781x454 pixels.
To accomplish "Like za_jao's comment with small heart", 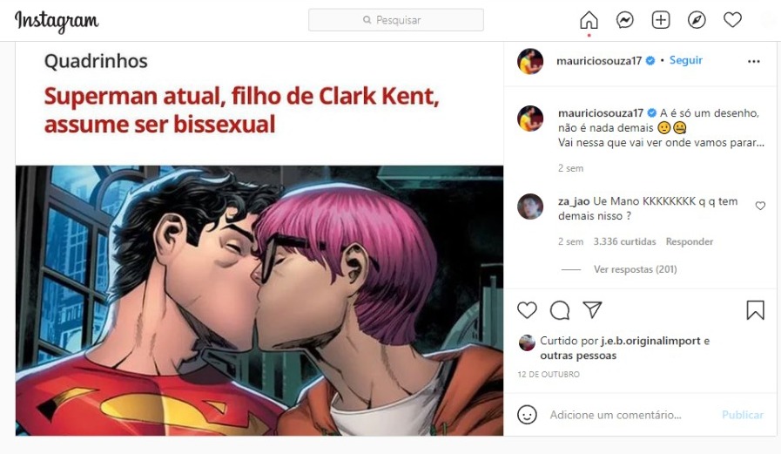I will coord(760,206).
